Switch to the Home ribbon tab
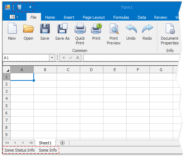Image resolution: width=185 pixels, height=157 pixels. [50, 17]
